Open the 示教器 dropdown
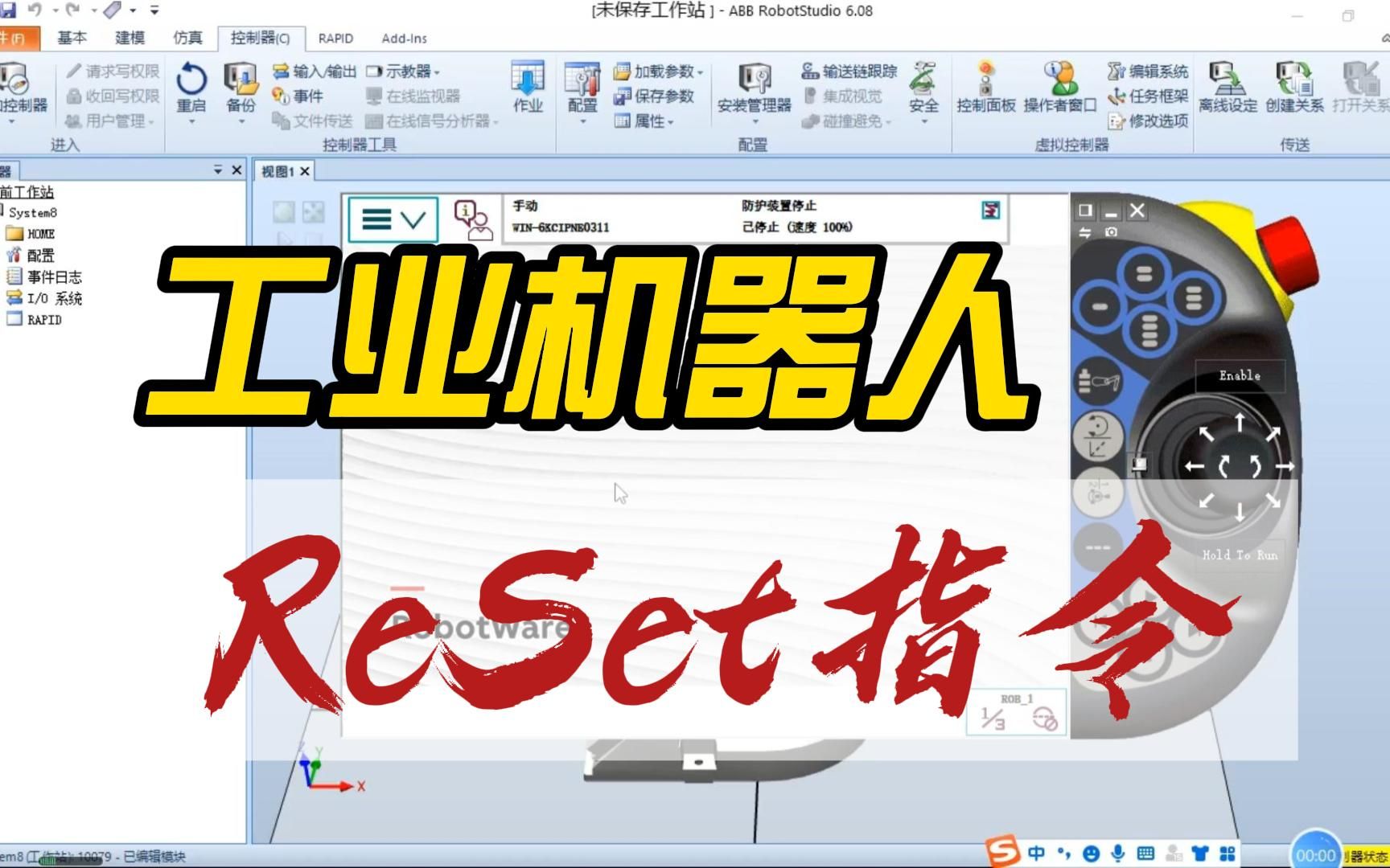 [x=403, y=72]
